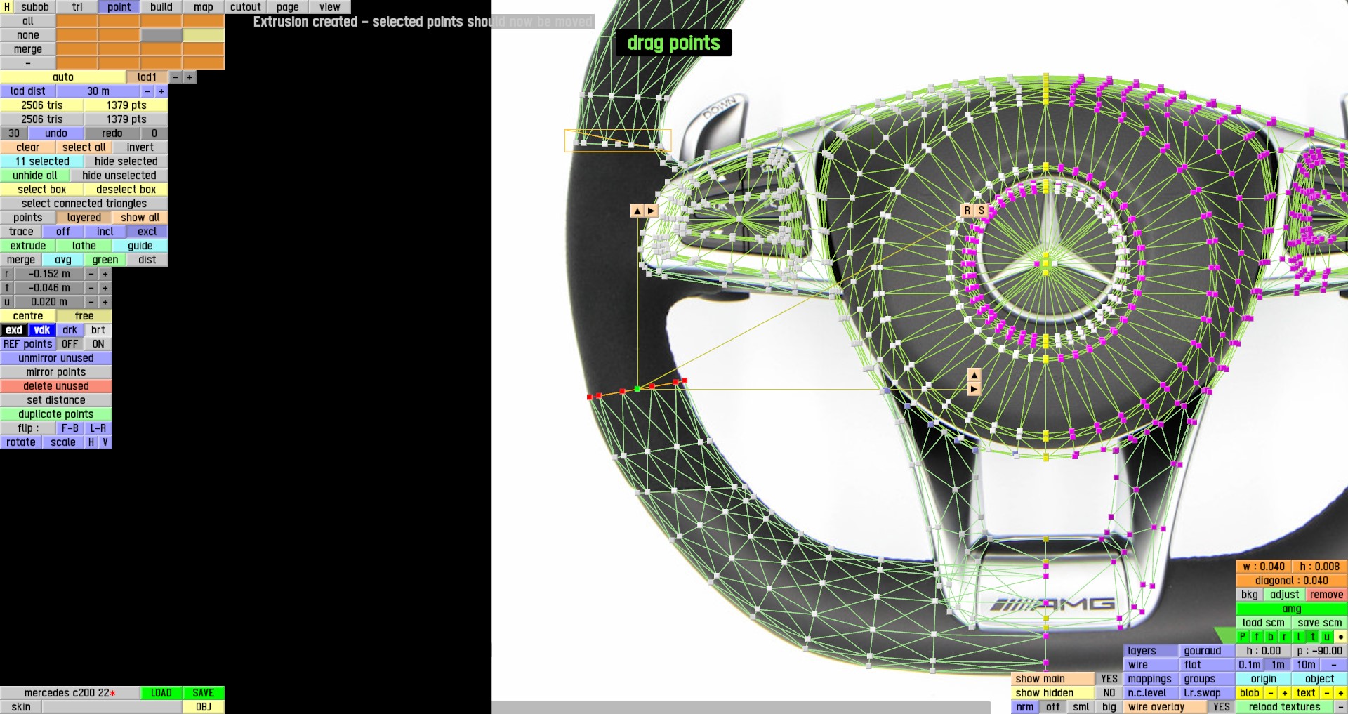Open the view tab

point(330,7)
